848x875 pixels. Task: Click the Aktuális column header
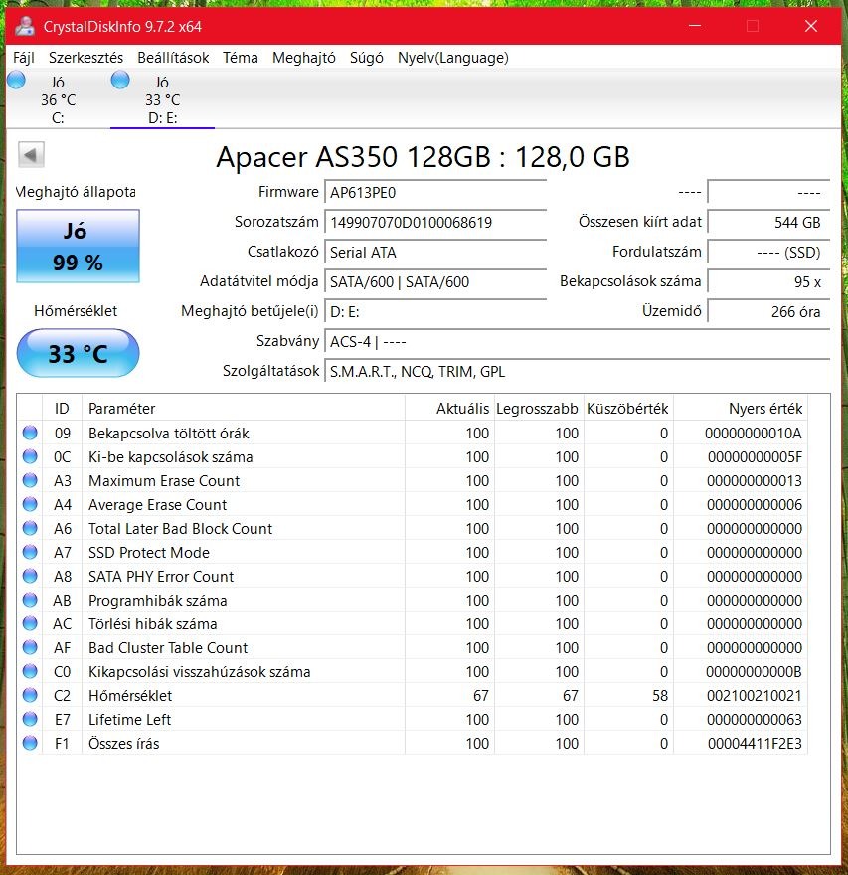click(450, 409)
